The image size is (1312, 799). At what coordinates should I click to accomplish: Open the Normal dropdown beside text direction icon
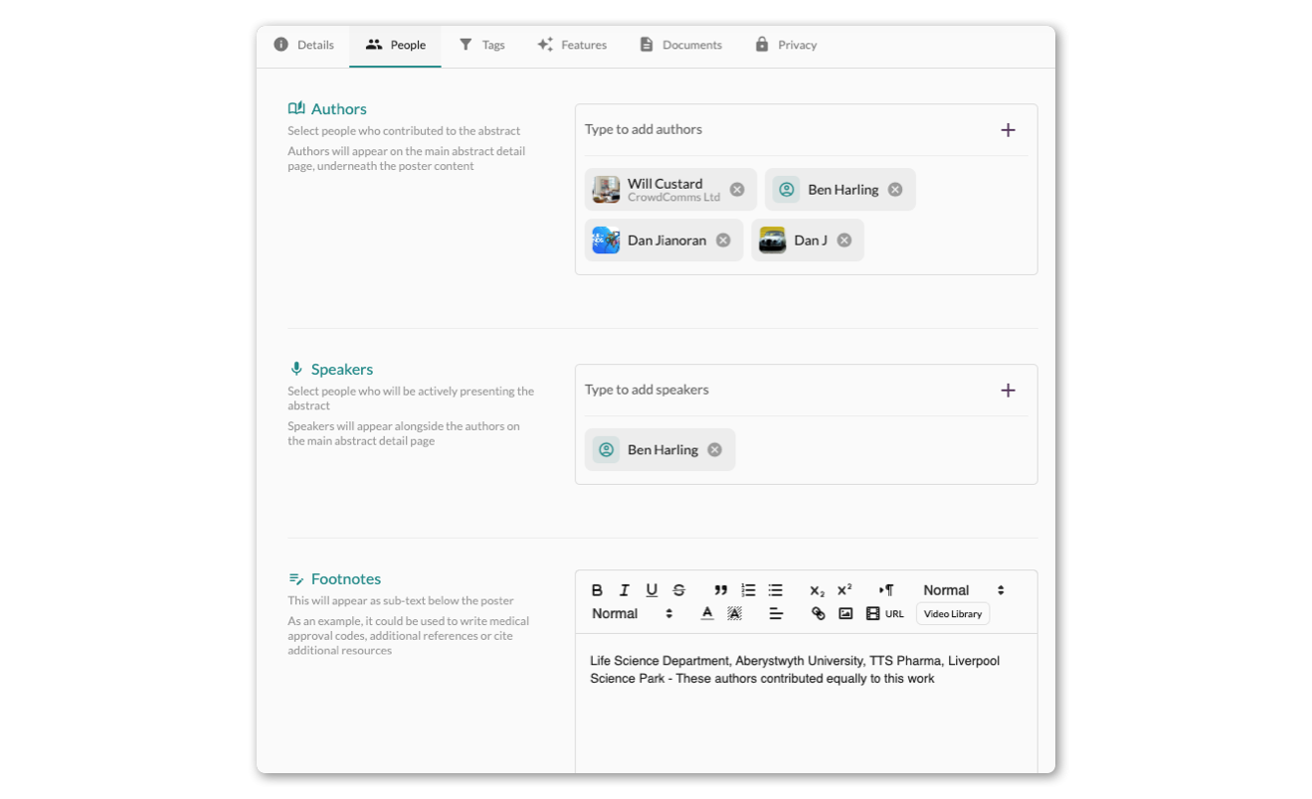coord(963,590)
